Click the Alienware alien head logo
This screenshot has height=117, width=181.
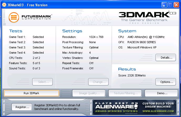[136, 107]
